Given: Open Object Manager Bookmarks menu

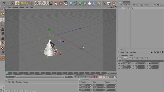Looking at the screenshot, I should pos(148,5).
